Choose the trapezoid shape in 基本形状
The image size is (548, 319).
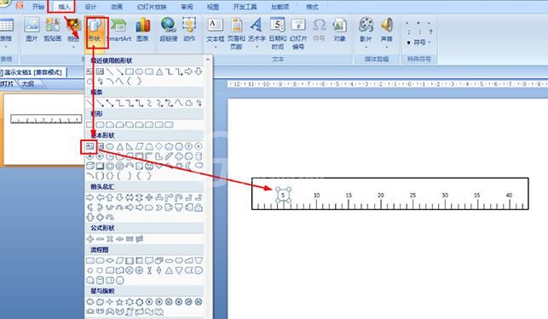coord(149,146)
